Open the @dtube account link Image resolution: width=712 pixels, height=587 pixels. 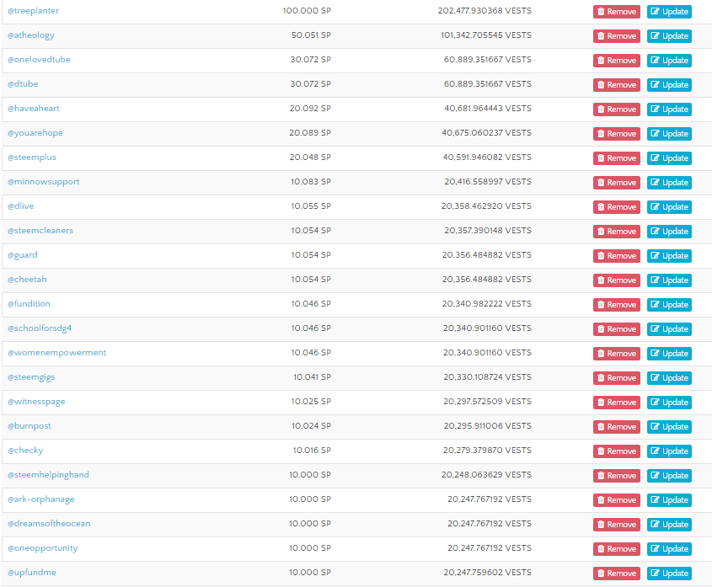point(23,84)
